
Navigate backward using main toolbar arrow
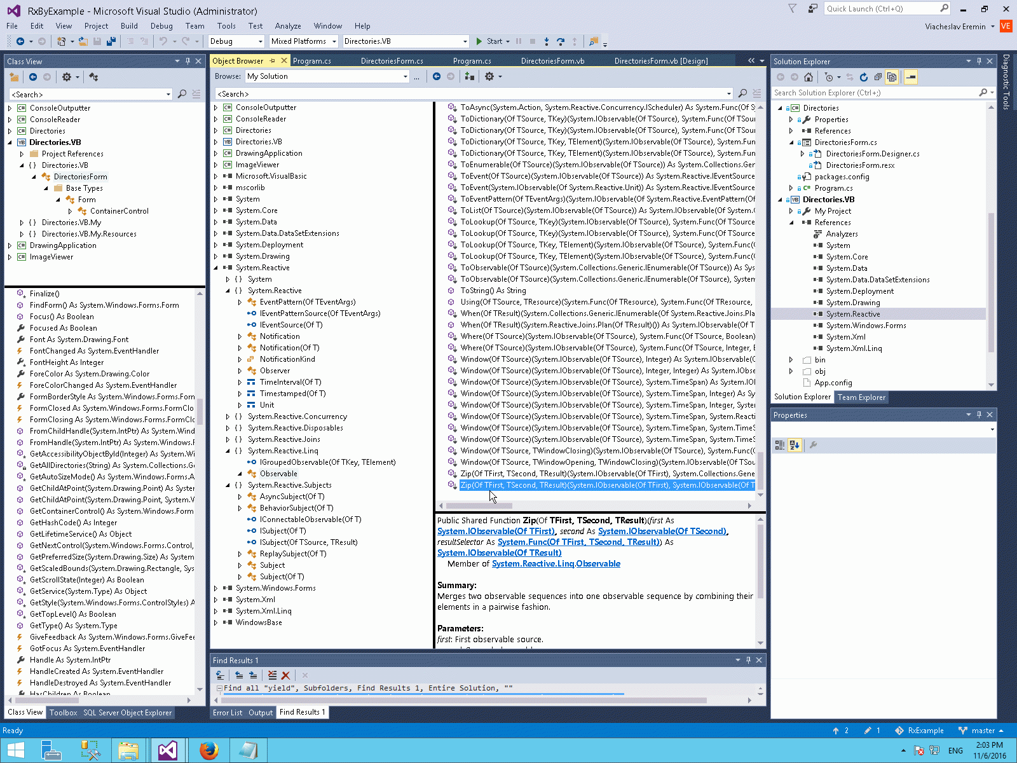(x=20, y=41)
